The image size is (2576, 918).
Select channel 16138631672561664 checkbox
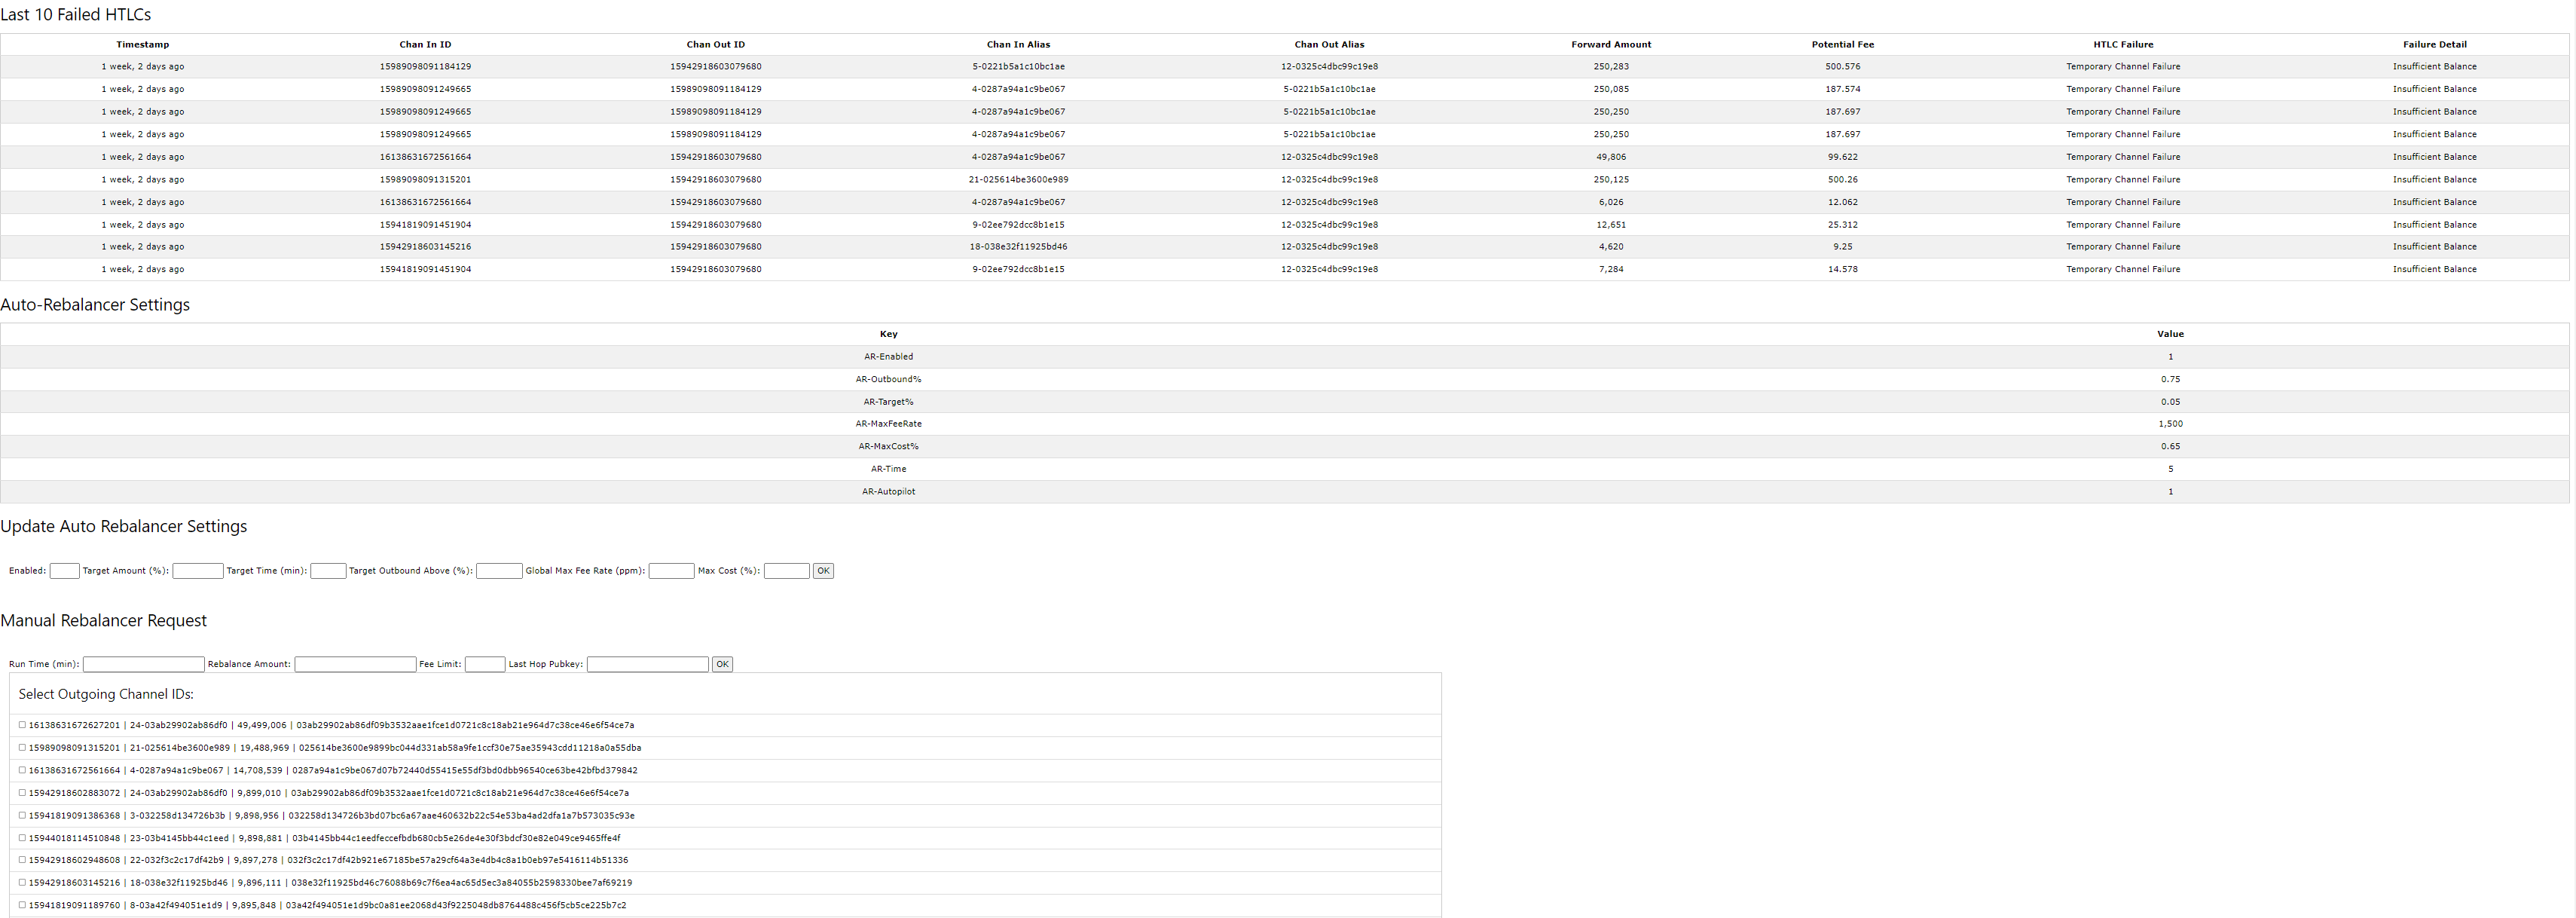pos(22,770)
